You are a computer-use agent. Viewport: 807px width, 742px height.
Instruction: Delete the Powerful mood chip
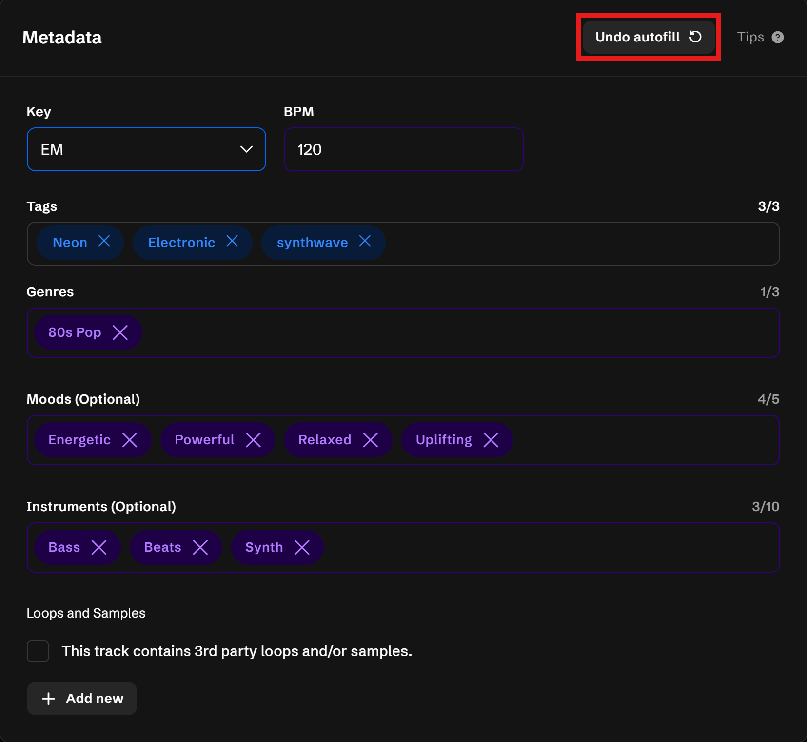tap(253, 440)
